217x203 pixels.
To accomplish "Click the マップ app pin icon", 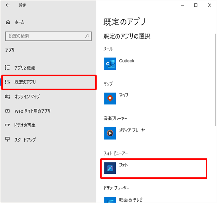I will tap(110, 98).
